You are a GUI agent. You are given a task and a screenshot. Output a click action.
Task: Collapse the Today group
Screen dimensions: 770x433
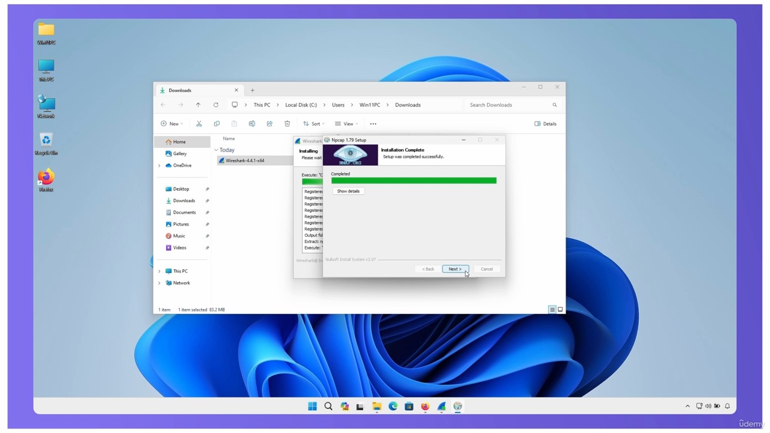coord(216,150)
